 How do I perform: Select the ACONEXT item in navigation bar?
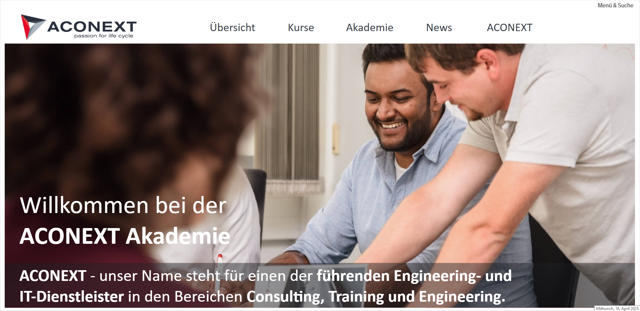tap(510, 27)
